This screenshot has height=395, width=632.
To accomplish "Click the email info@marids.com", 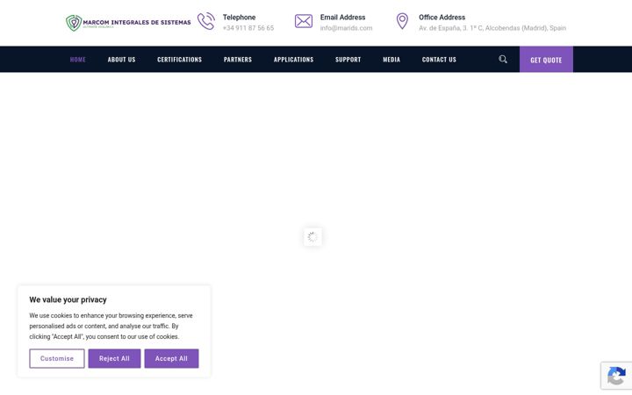I will pyautogui.click(x=346, y=28).
